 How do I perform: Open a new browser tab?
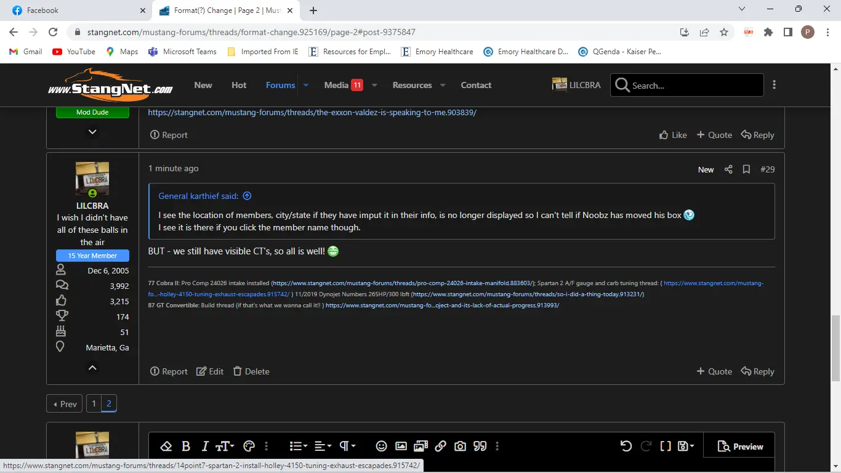click(313, 10)
